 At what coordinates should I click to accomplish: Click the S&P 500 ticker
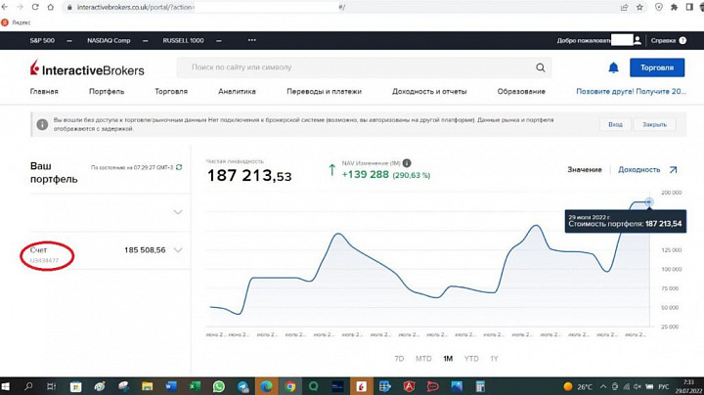point(42,40)
